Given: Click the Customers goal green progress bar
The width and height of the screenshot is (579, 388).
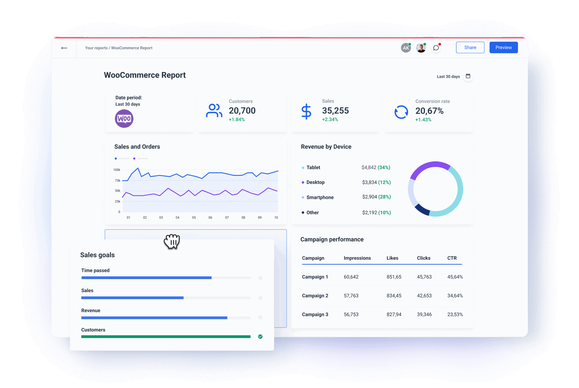Looking at the screenshot, I should coord(166,337).
